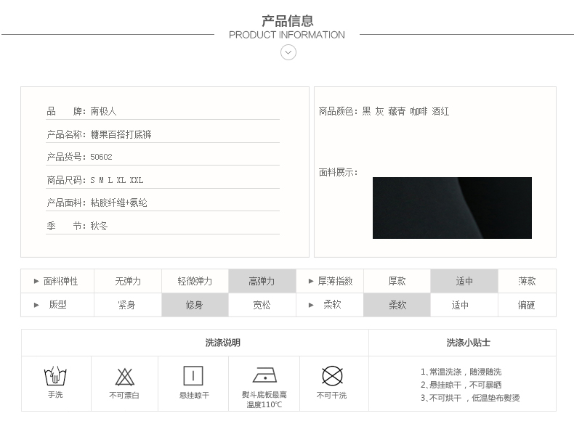Image resolution: width=574 pixels, height=445 pixels.
Task: Click the hang dry square icon
Action: point(193,376)
